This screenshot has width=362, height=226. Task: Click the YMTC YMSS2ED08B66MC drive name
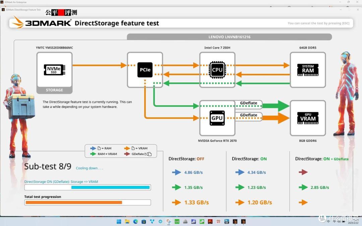(x=54, y=48)
